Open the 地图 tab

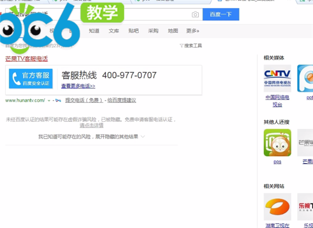tap(173, 31)
